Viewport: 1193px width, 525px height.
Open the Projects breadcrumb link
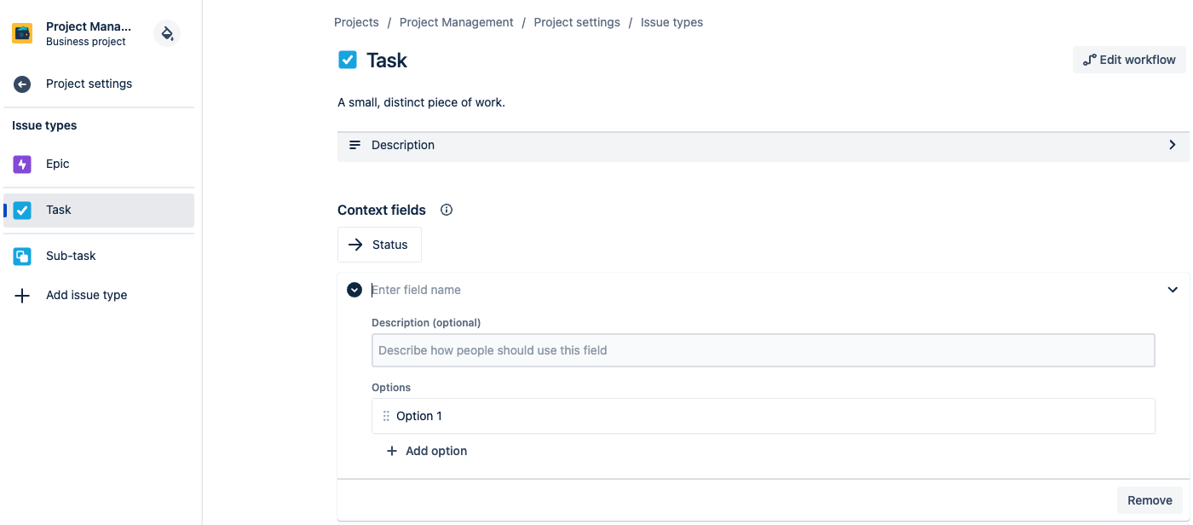point(356,21)
